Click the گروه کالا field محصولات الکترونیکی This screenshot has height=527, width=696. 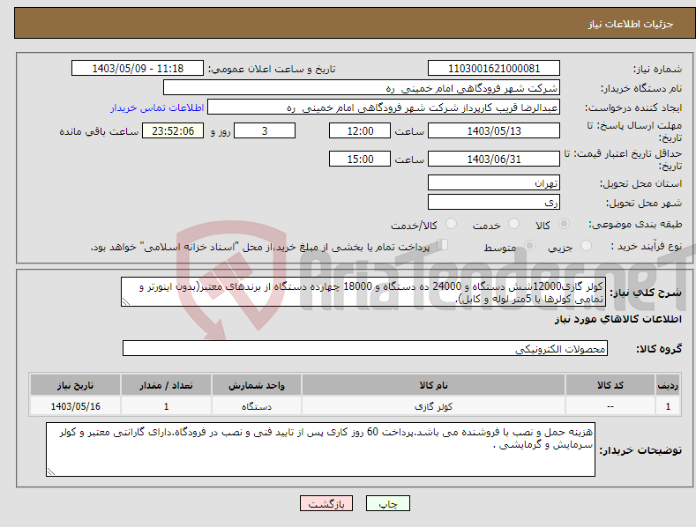[x=365, y=349]
